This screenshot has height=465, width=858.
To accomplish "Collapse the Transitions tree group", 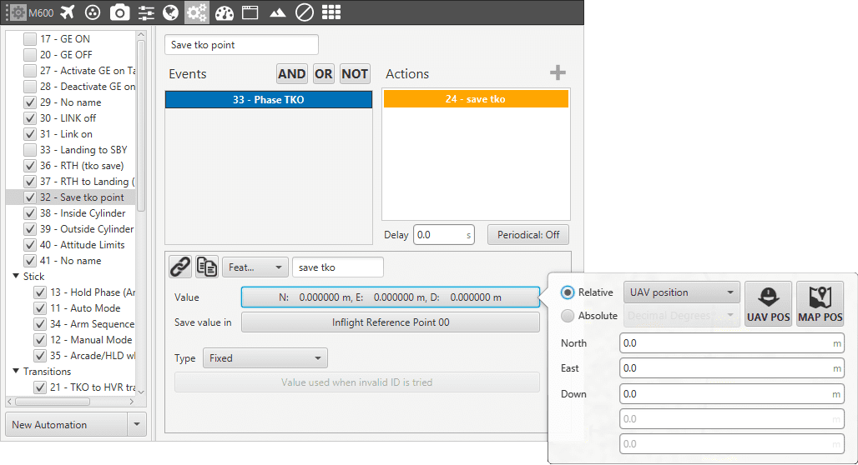I will [16, 371].
